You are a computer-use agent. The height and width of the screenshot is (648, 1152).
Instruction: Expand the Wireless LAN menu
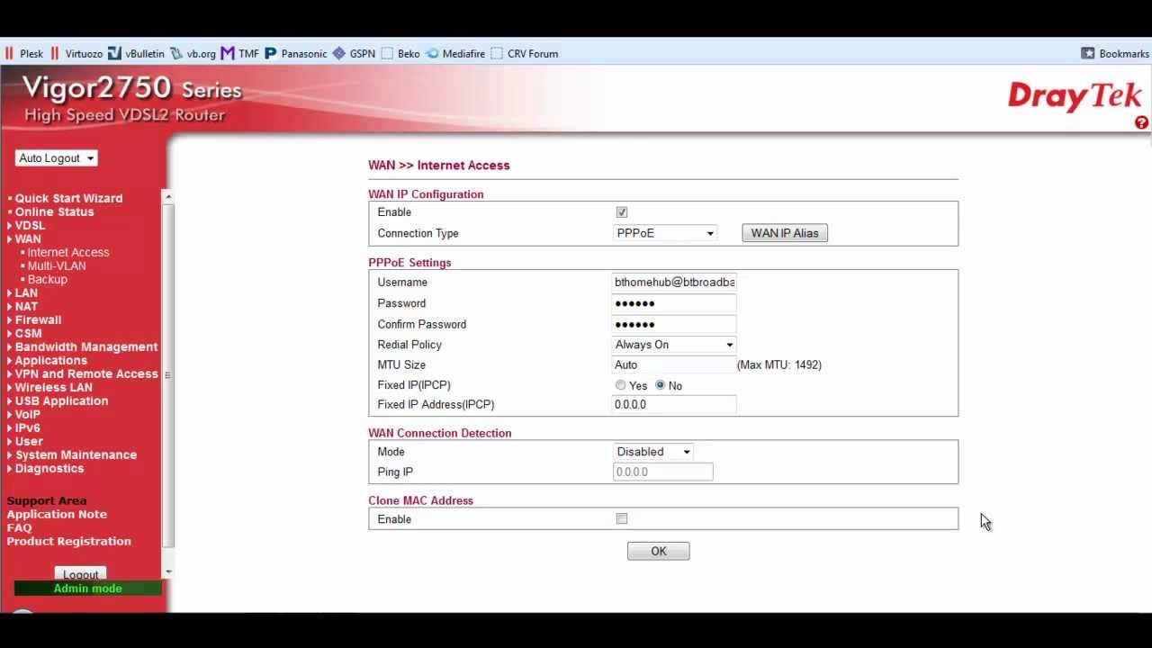click(x=53, y=388)
